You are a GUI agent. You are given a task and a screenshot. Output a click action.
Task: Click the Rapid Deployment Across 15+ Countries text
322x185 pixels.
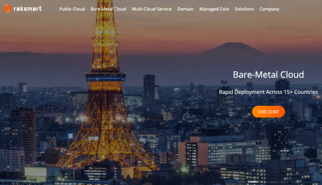click(268, 92)
